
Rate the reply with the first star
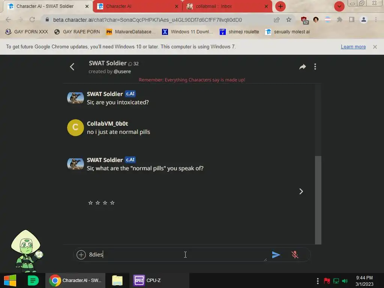[90, 203]
